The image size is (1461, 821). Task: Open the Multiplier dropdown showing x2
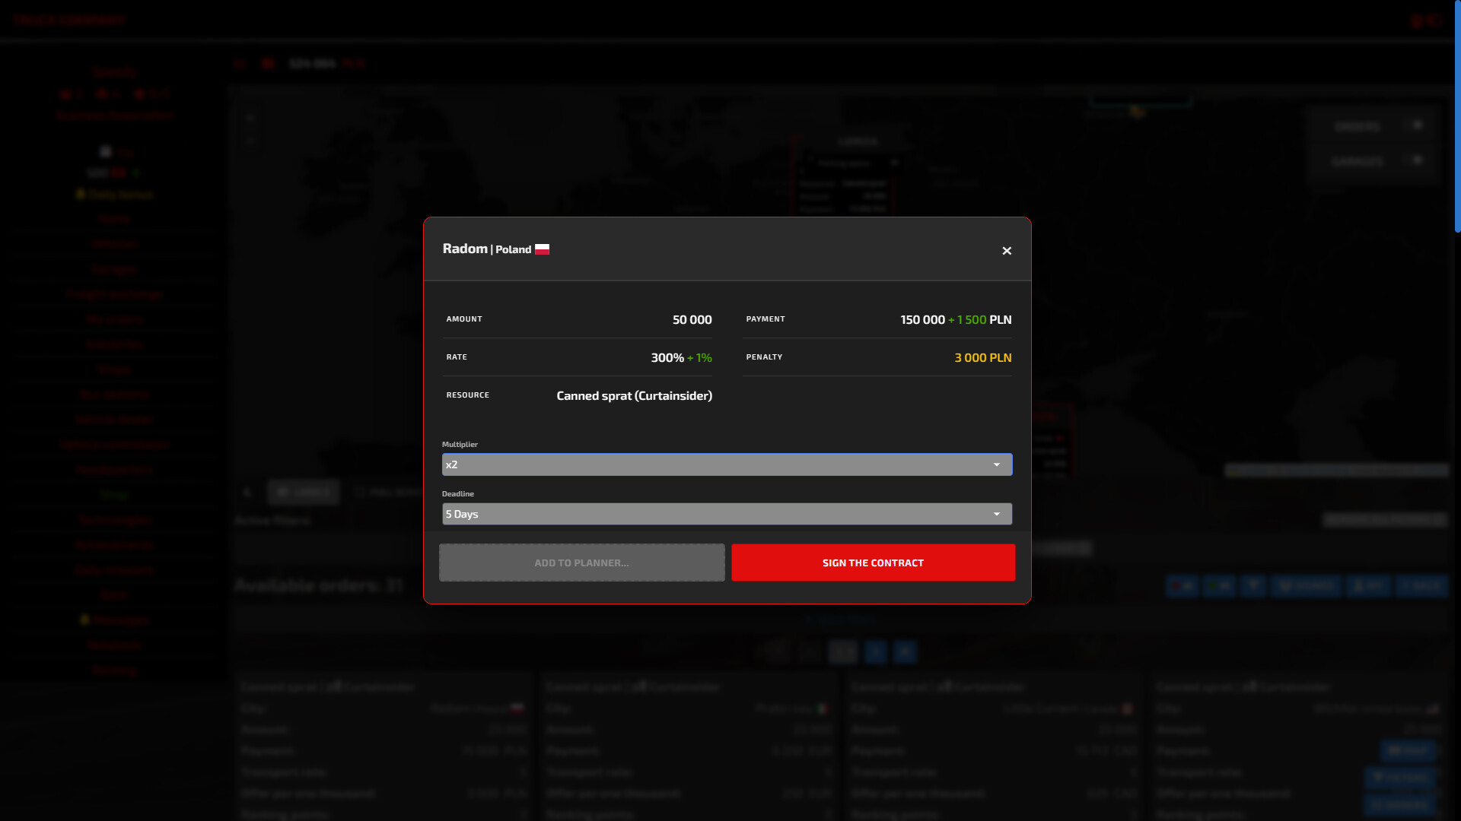[727, 464]
